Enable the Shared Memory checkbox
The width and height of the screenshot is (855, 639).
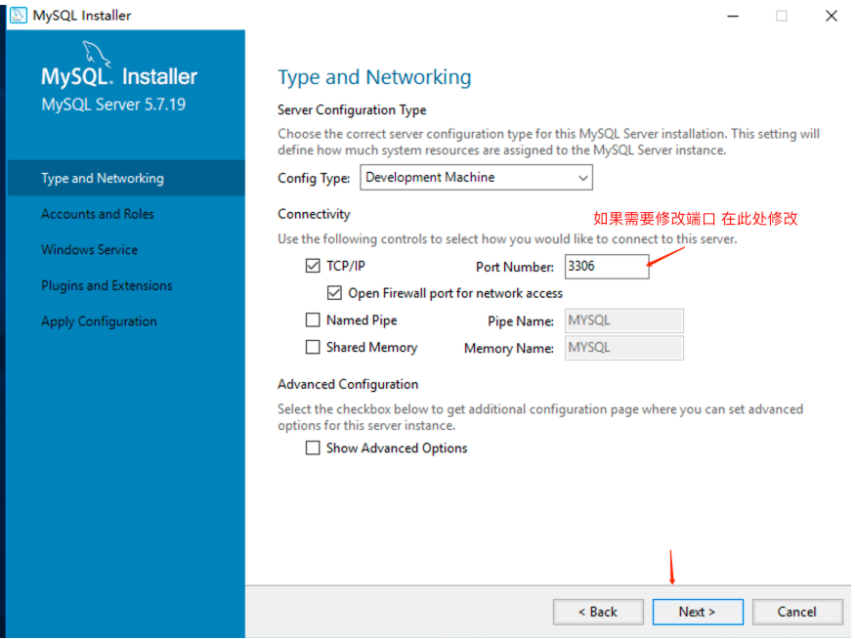[x=313, y=347]
